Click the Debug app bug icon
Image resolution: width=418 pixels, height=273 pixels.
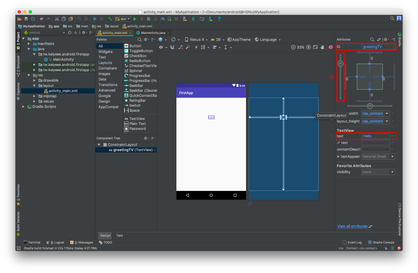tap(149, 19)
